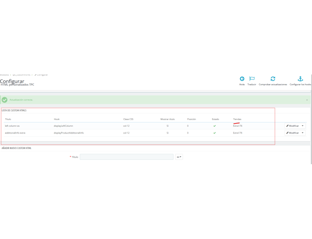This screenshot has height=239, width=312.
Task: Click the Lista de Custom HTMLs heading
Action: 14,110
